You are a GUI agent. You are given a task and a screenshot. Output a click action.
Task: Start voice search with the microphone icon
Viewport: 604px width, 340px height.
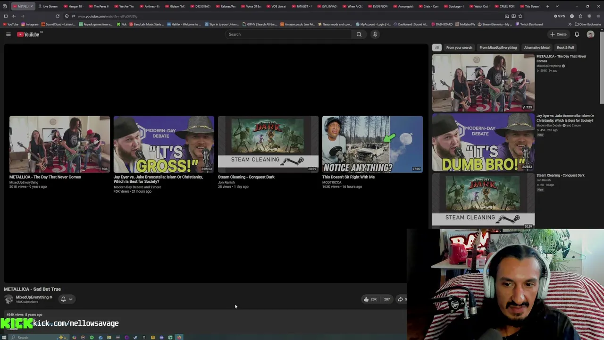point(375,34)
